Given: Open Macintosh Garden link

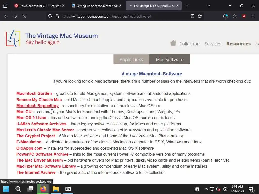Looking at the screenshot, I should 34,93.
